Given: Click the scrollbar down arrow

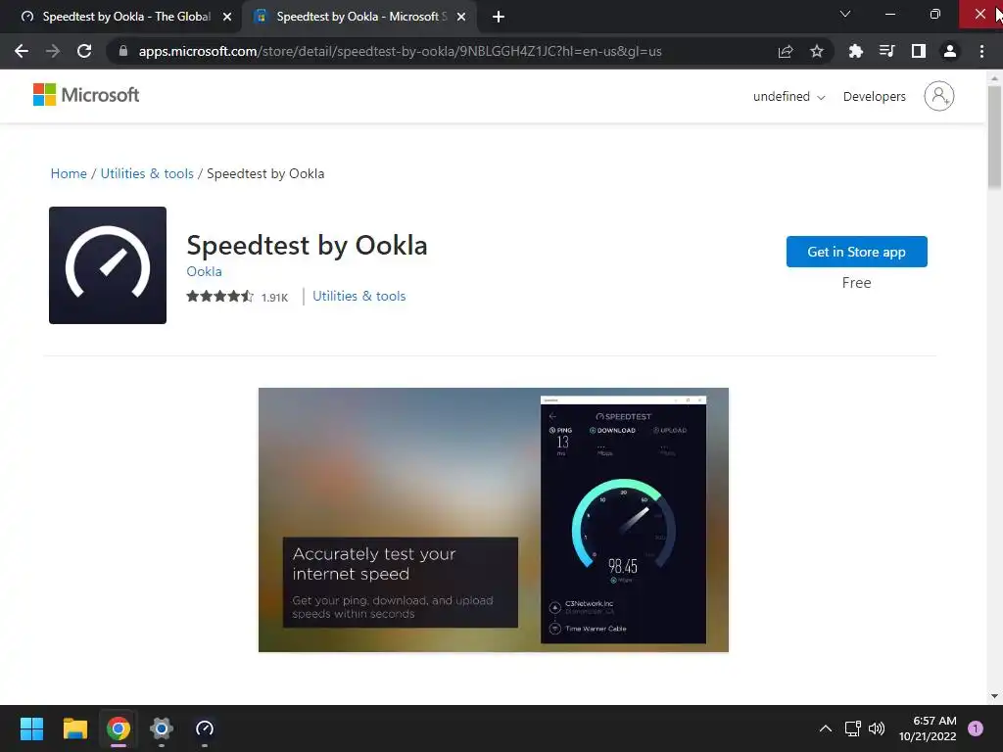Looking at the screenshot, I should tap(994, 696).
